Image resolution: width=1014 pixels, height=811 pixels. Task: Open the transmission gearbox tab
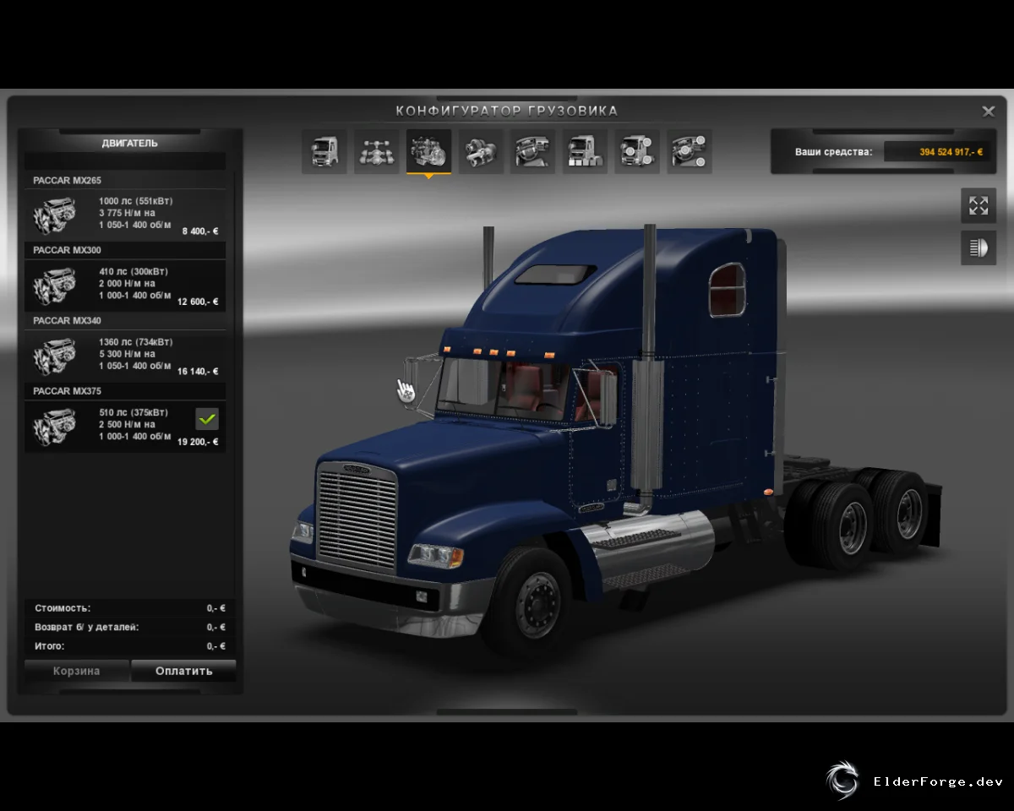[481, 152]
